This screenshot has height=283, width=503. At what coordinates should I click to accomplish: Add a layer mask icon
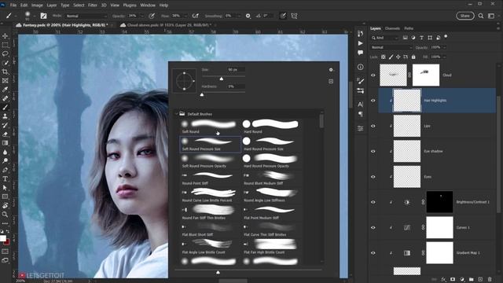tap(453, 280)
